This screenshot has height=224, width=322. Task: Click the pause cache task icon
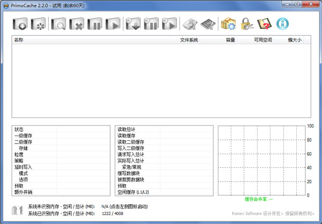click(94, 24)
